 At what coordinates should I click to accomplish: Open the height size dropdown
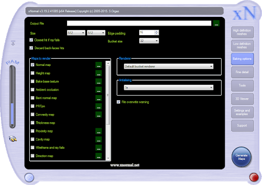pyautogui.click(x=96, y=33)
